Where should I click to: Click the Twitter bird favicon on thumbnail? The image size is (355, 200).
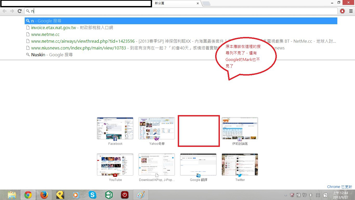click(x=240, y=176)
